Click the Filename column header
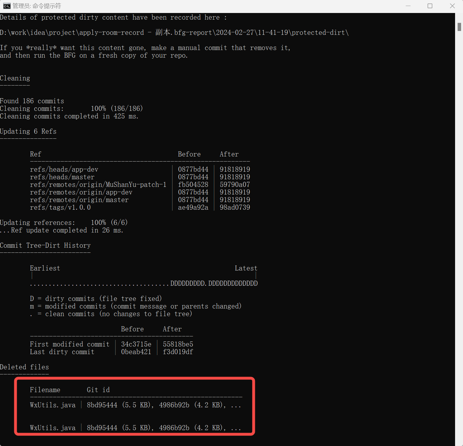The width and height of the screenshot is (463, 446). tap(45, 390)
